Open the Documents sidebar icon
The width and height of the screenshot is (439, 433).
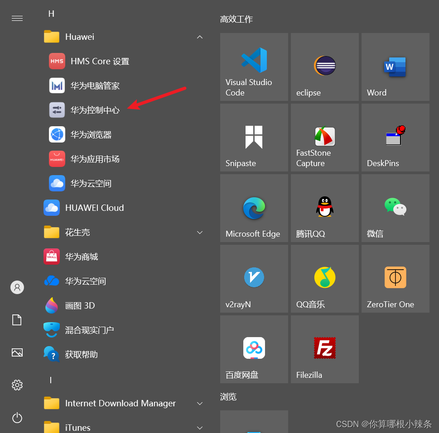click(17, 320)
